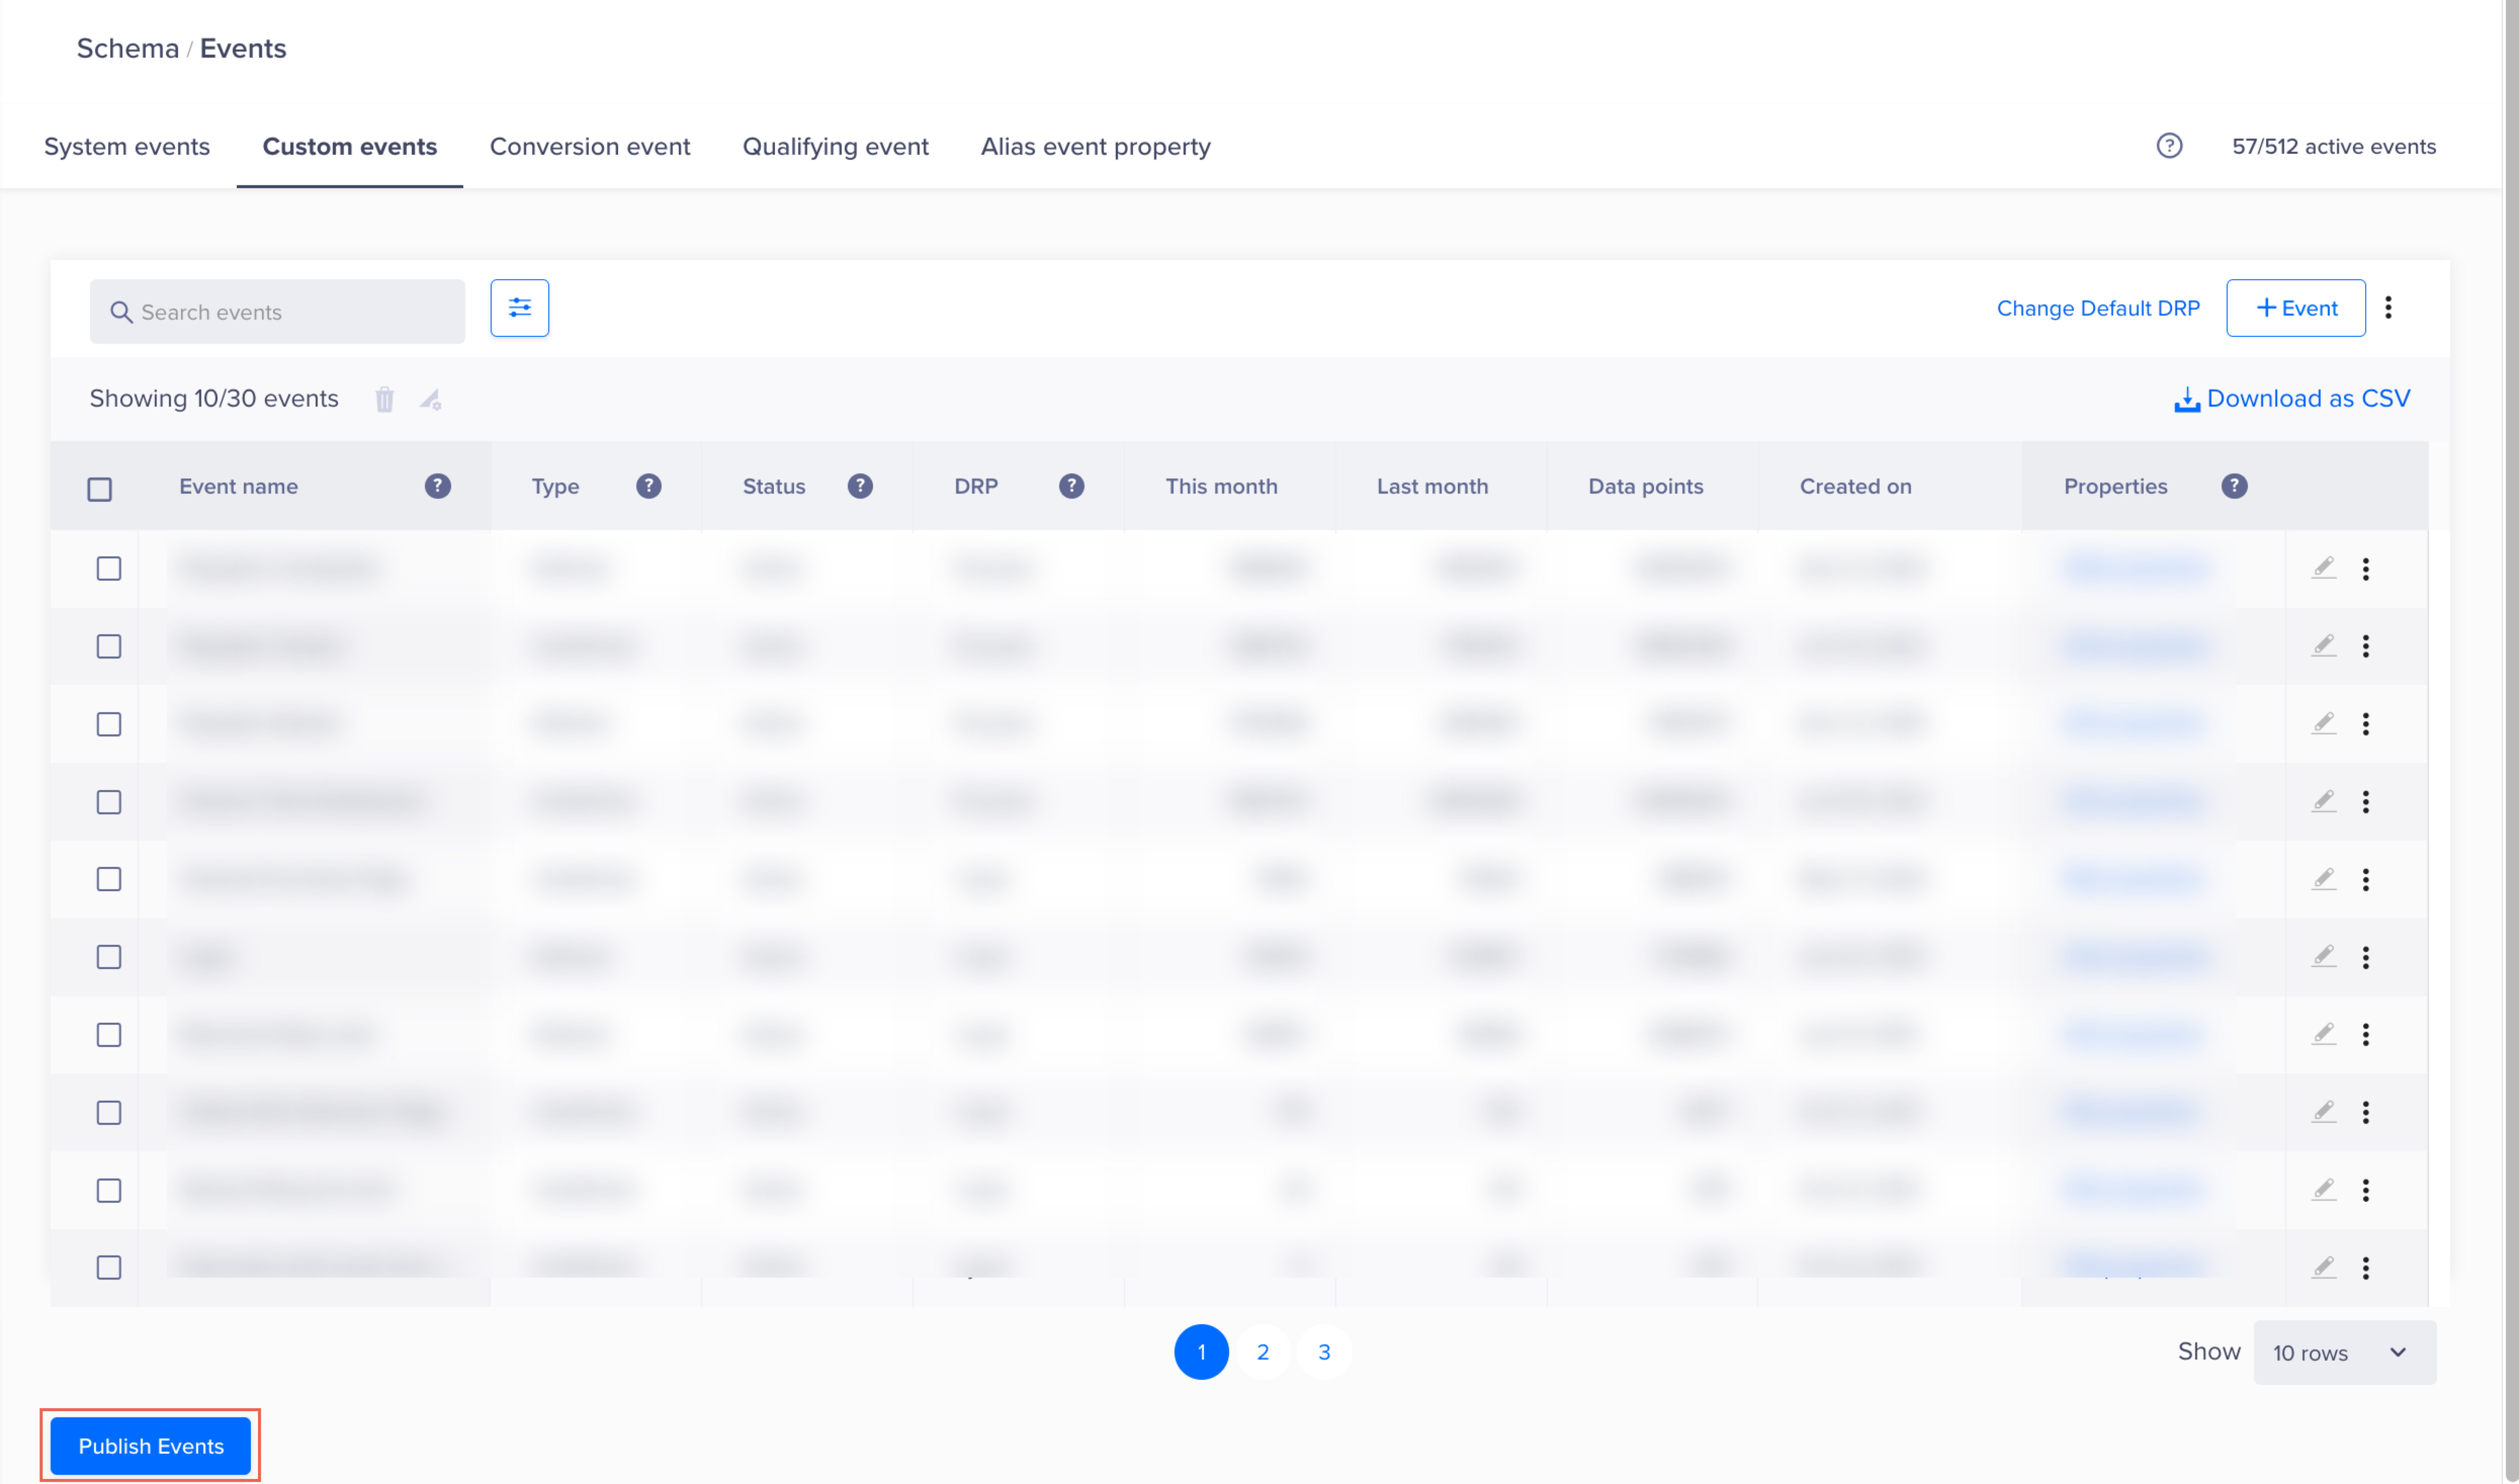Open the filter settings icon
The image size is (2519, 1484).
[x=519, y=308]
